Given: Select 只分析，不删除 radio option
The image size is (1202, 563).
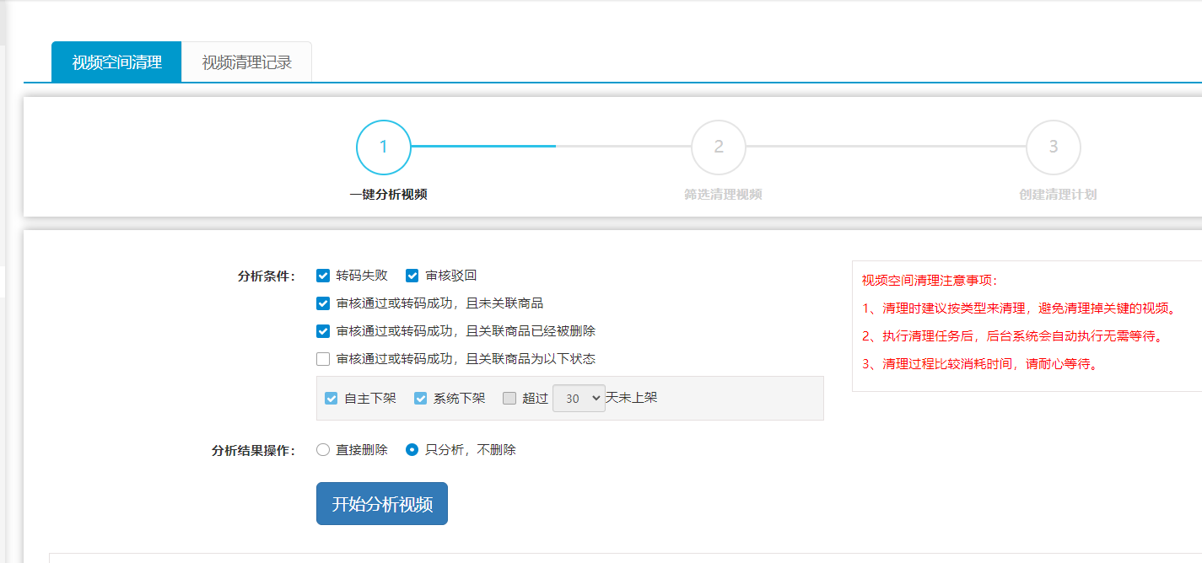Looking at the screenshot, I should click(412, 450).
